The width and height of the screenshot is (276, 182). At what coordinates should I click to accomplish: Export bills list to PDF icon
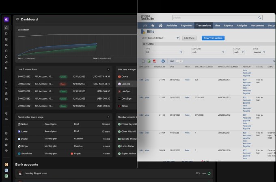[155, 61]
